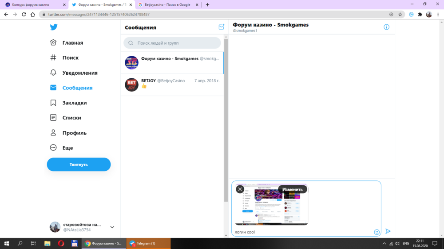Click the browser back arrow

coord(6,15)
